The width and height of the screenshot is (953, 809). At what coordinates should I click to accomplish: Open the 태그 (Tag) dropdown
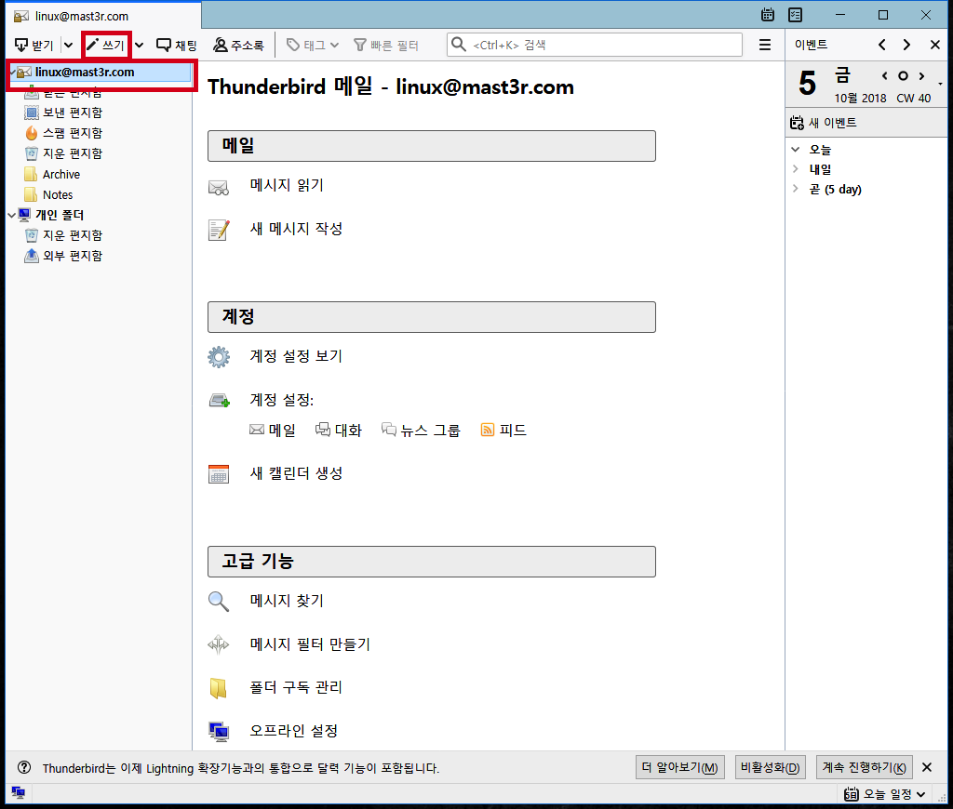point(313,45)
